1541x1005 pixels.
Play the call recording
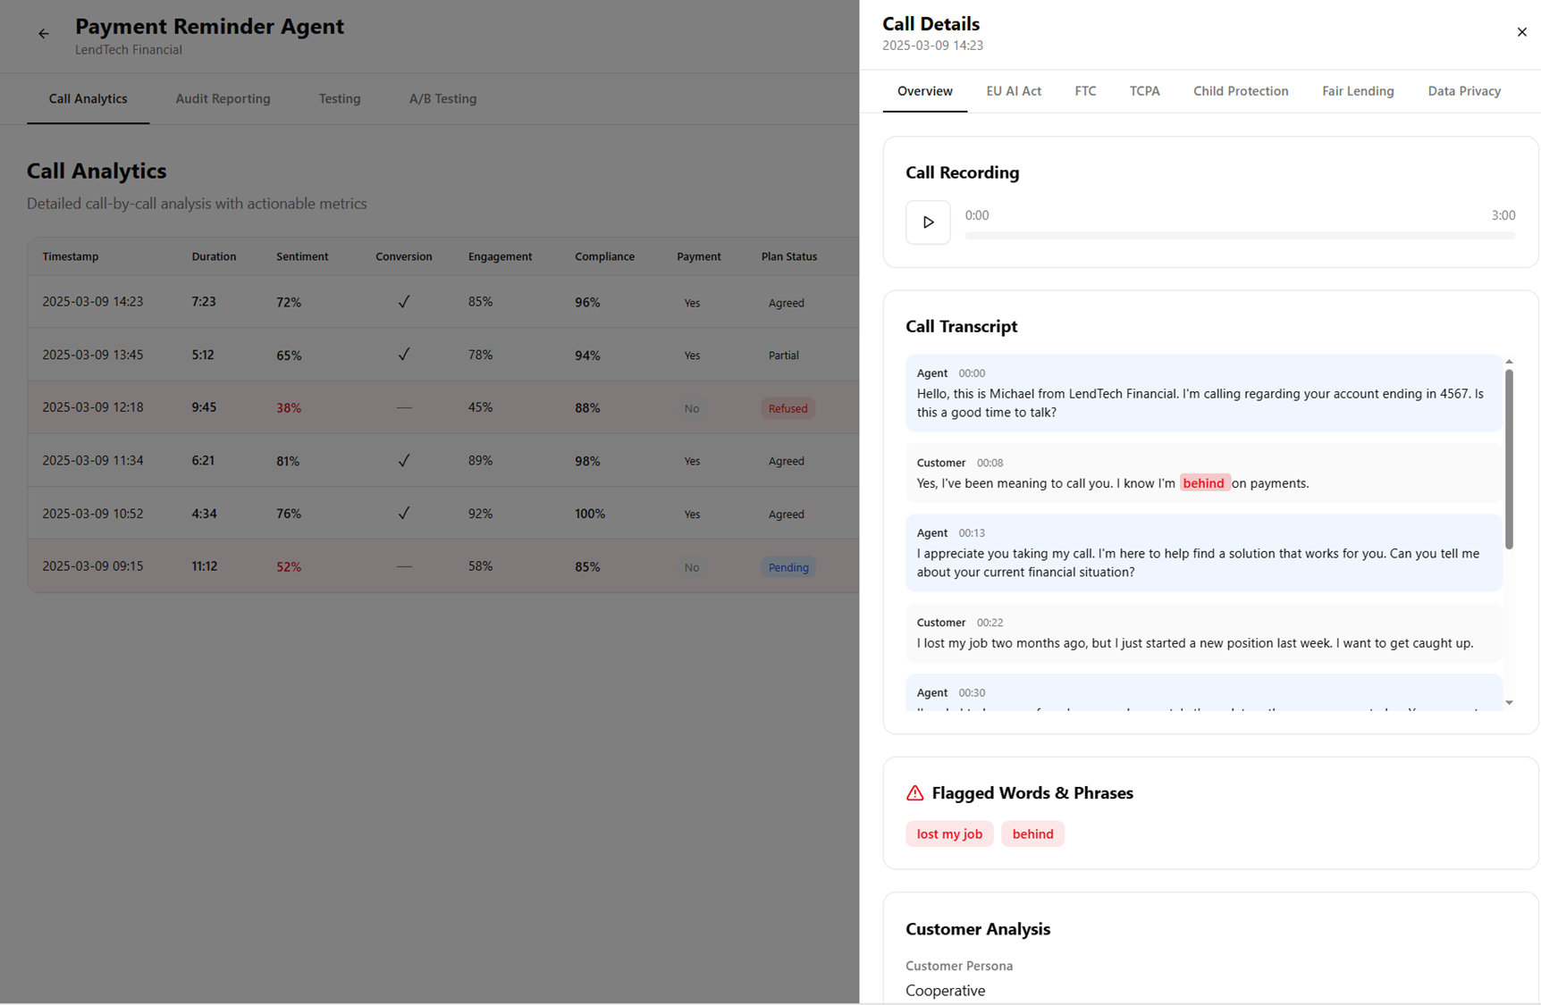point(927,222)
